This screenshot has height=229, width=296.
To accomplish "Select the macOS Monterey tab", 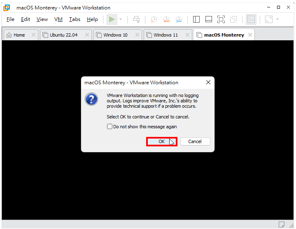I will pos(224,35).
